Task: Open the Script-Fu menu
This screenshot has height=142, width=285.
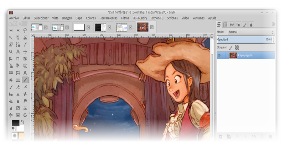Action: pos(172,18)
